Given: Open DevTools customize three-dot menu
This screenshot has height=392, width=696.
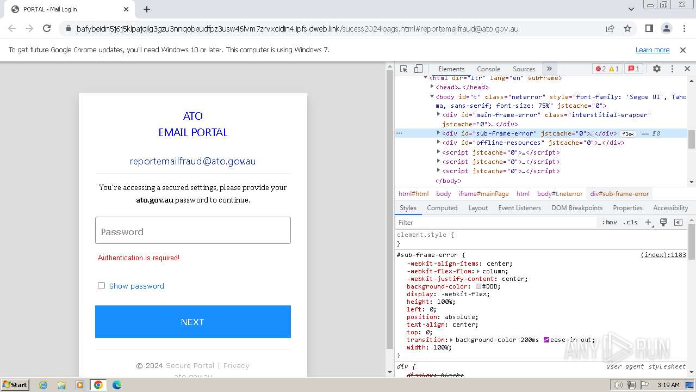Looking at the screenshot, I should pyautogui.click(x=672, y=69).
